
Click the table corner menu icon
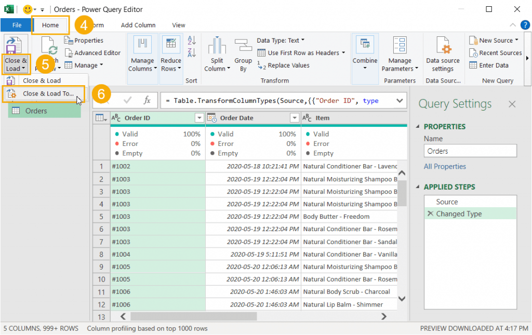coord(101,118)
